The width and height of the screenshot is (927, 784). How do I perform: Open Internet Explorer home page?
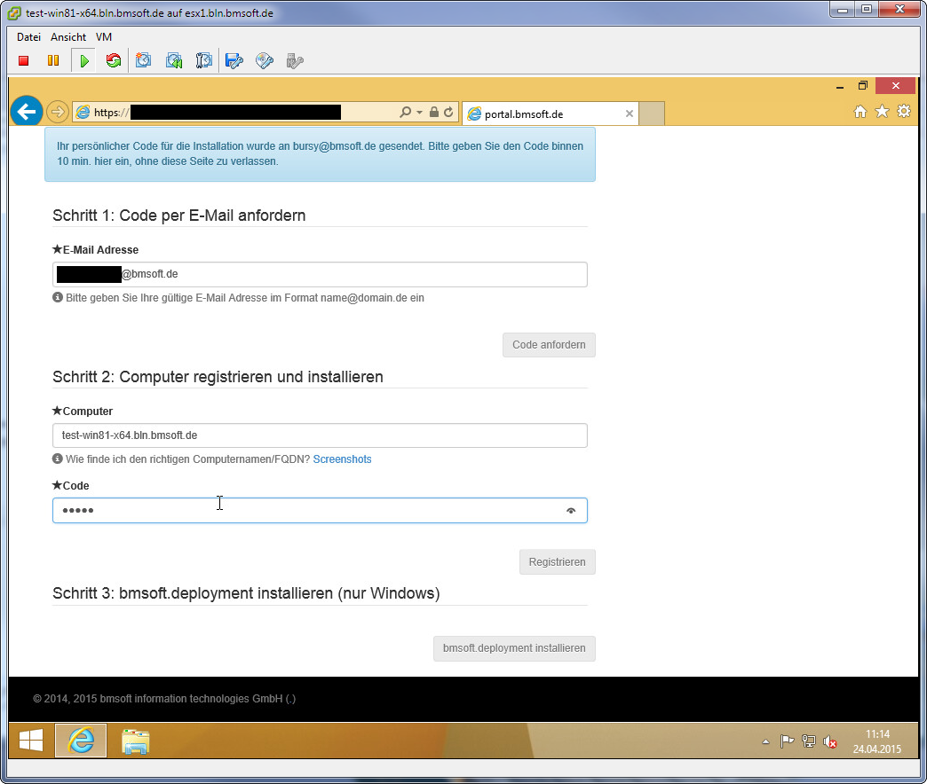click(860, 112)
